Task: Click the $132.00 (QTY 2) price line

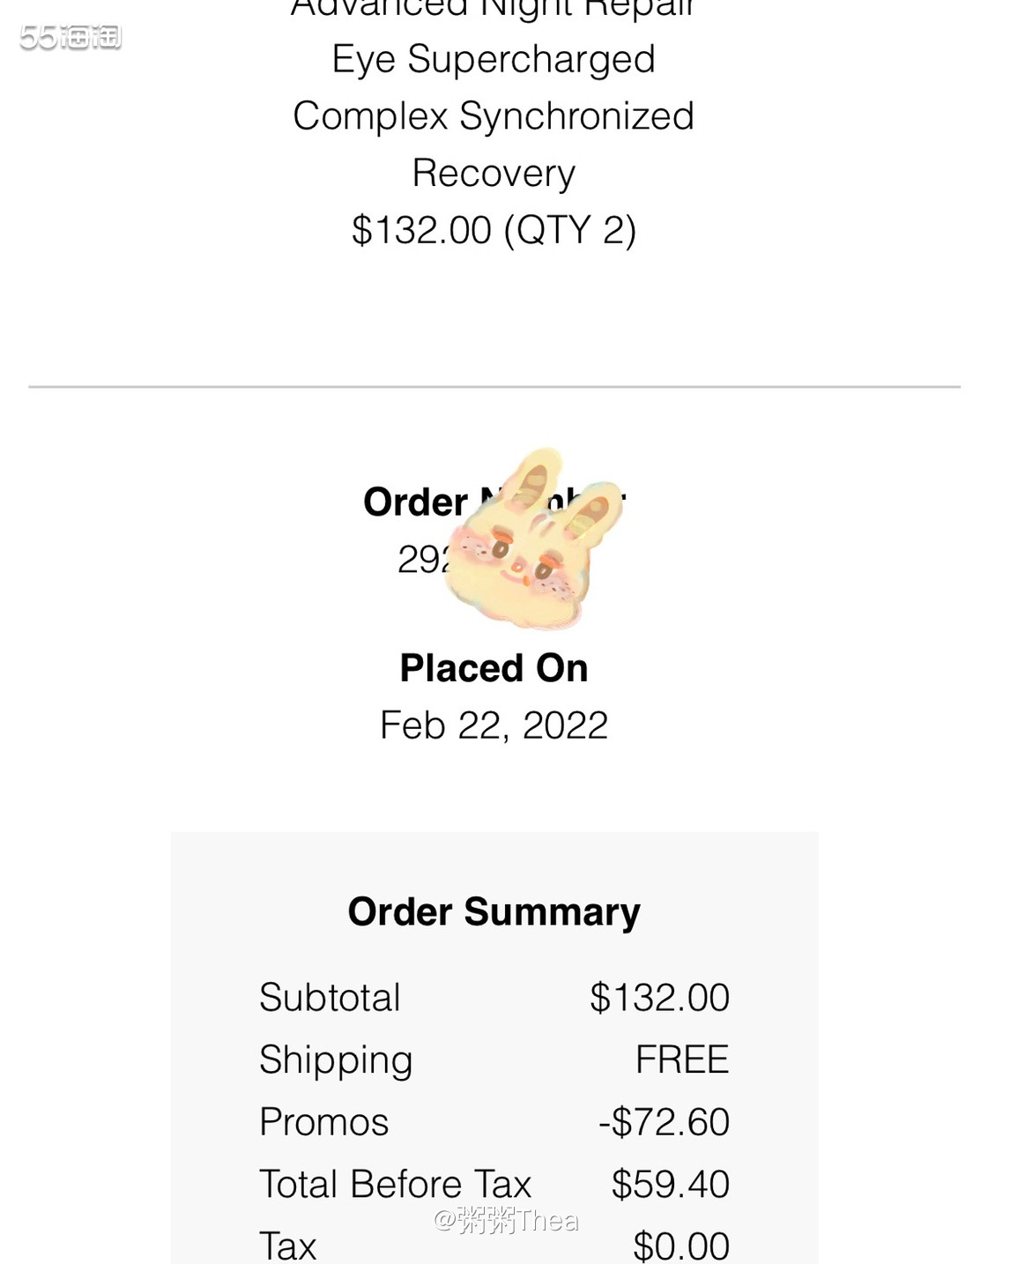Action: (494, 230)
